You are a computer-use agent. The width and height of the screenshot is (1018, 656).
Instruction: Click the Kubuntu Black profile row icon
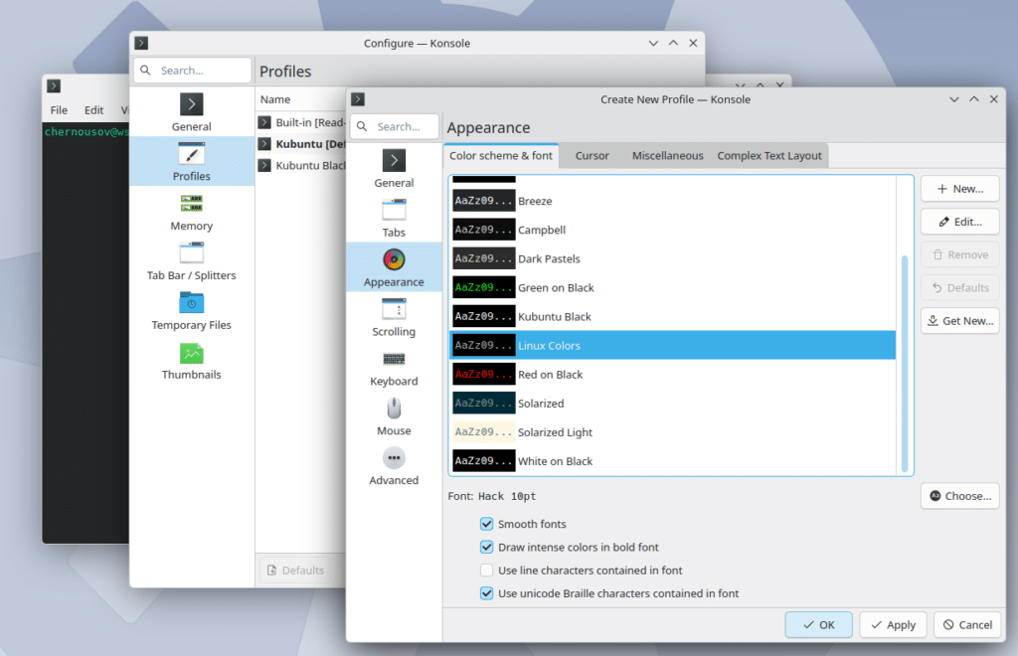point(264,165)
